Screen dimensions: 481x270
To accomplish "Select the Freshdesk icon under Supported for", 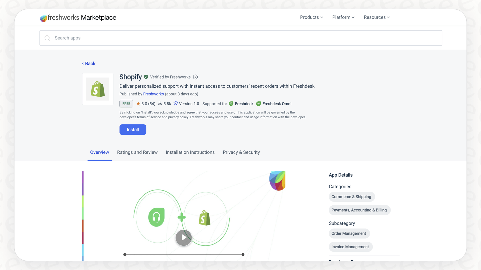I will coord(231,103).
